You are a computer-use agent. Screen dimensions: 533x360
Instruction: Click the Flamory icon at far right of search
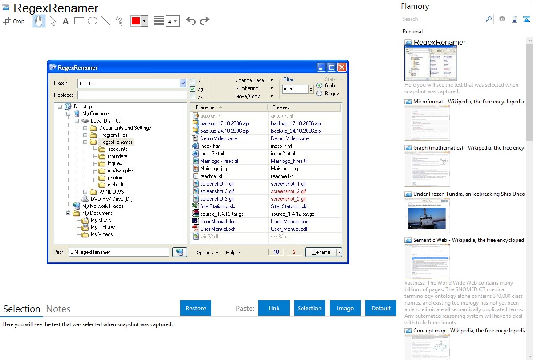tap(526, 19)
